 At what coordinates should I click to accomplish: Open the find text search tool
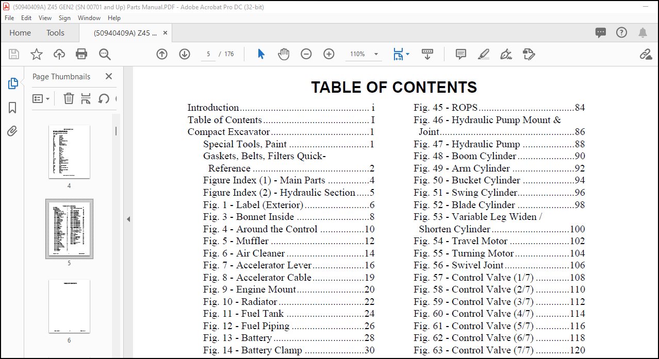(105, 54)
